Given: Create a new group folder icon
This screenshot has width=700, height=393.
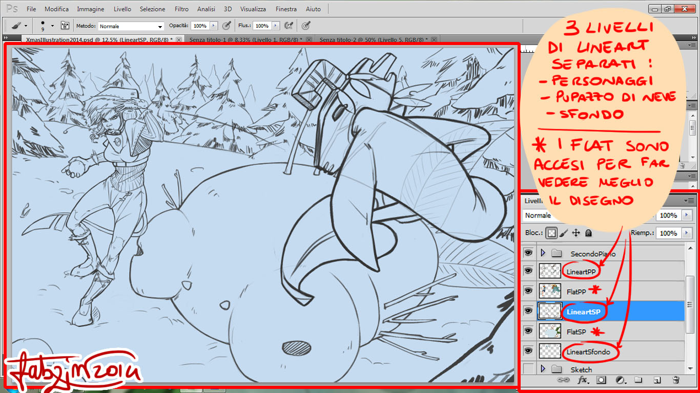Looking at the screenshot, I should pyautogui.click(x=638, y=380).
